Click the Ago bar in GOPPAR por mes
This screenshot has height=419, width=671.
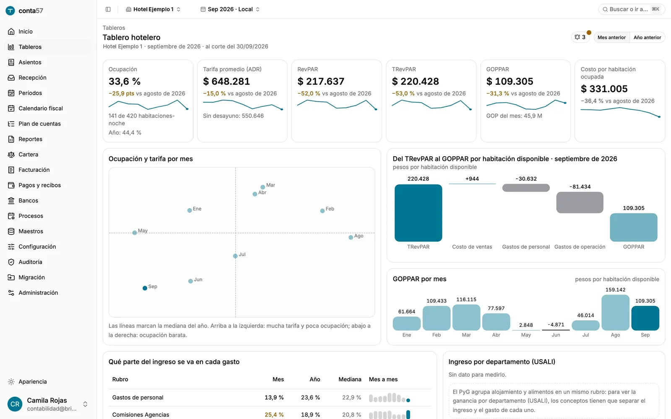(x=615, y=313)
